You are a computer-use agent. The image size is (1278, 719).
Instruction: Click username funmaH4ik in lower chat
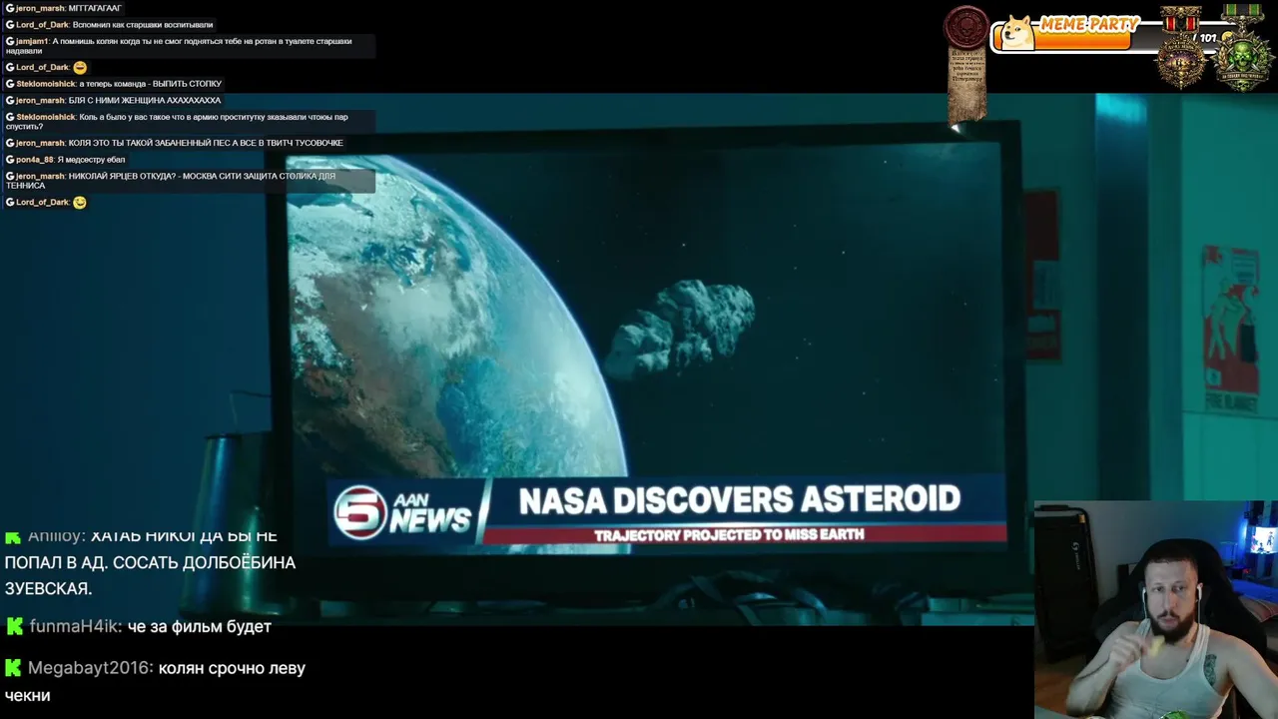click(x=75, y=626)
